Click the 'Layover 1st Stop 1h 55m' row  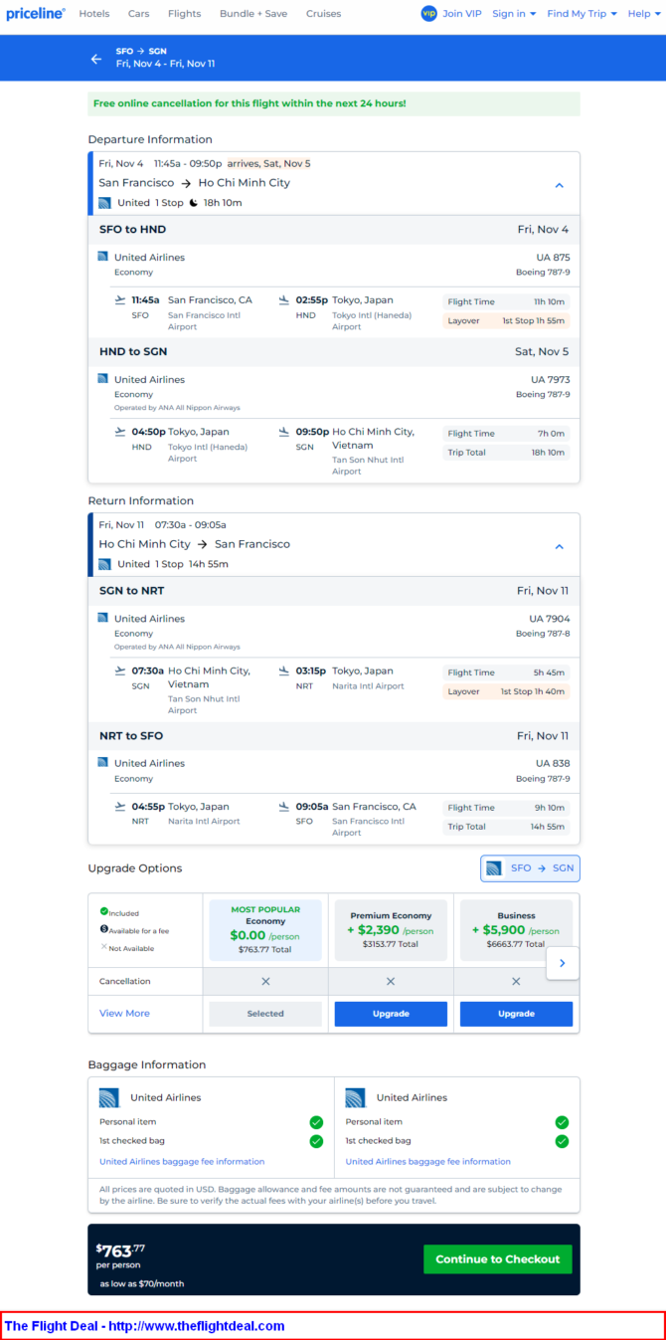click(x=506, y=321)
